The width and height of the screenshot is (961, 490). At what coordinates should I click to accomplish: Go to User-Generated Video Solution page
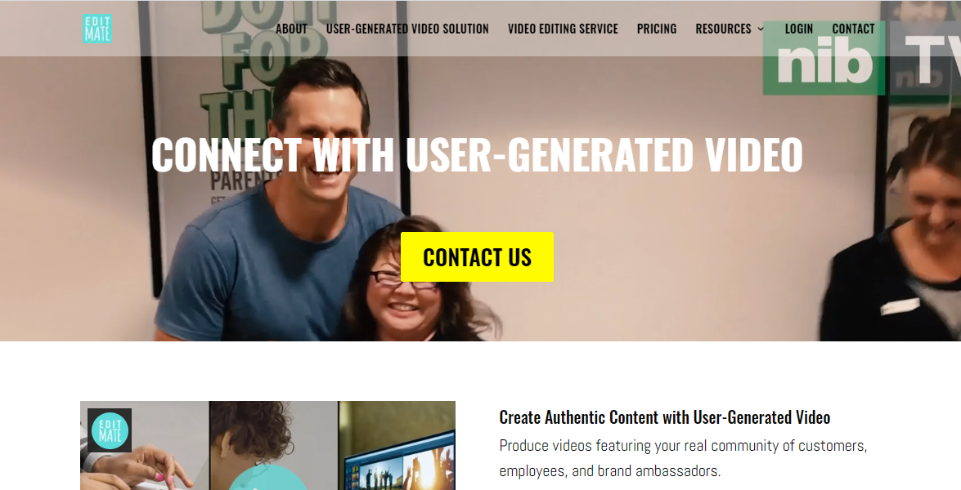(407, 29)
